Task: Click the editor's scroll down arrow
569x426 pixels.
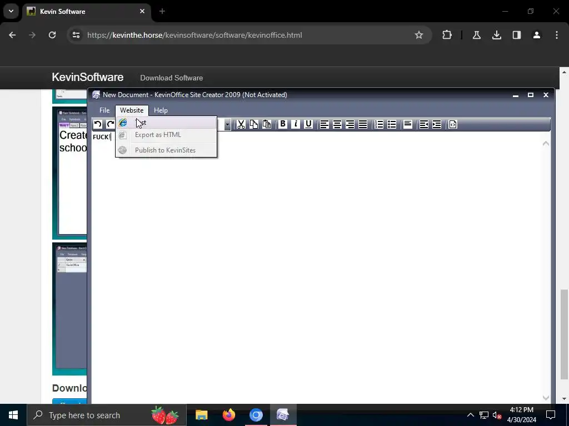Action: pos(546,398)
